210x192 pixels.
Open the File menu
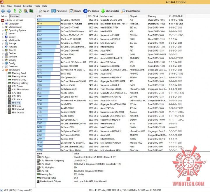point(3,6)
